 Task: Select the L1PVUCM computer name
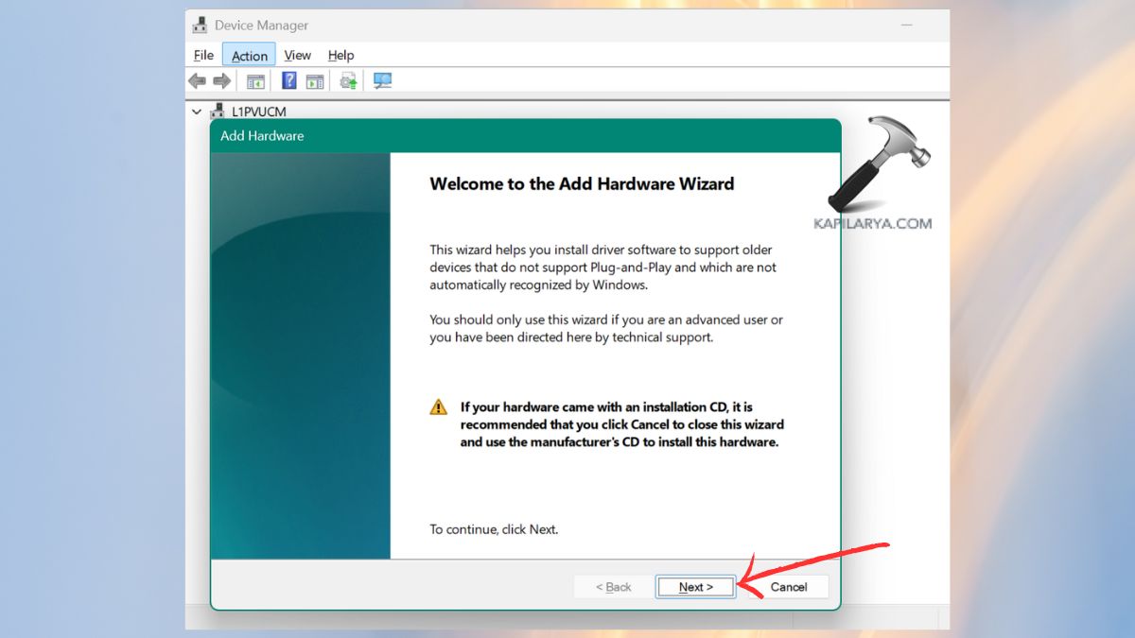point(259,112)
